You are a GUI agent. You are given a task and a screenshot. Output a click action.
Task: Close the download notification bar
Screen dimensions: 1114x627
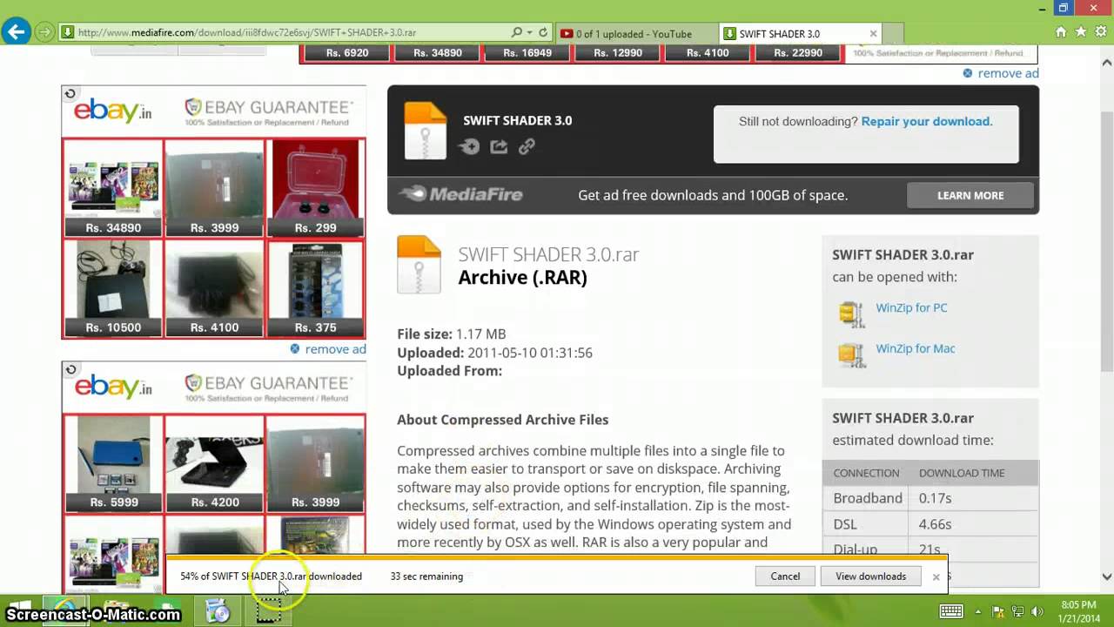tap(936, 576)
